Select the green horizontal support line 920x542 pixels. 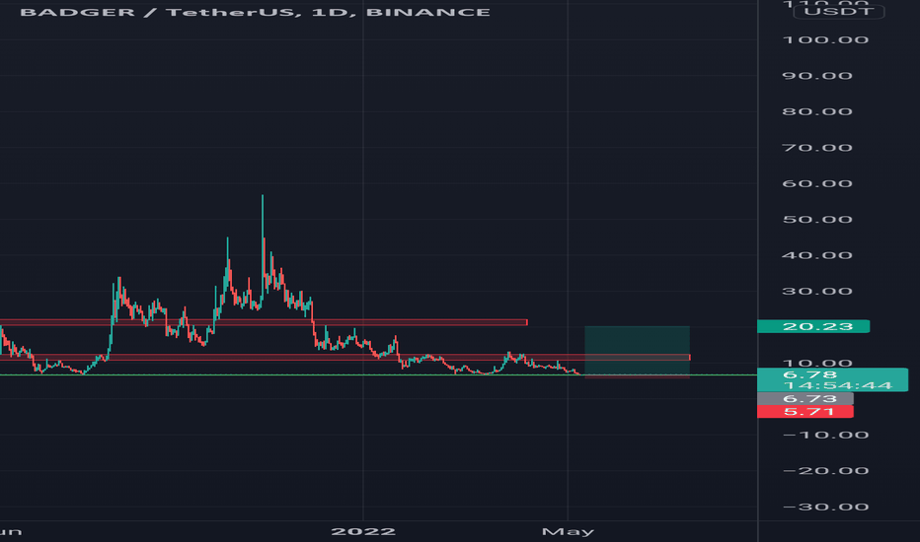[378, 375]
